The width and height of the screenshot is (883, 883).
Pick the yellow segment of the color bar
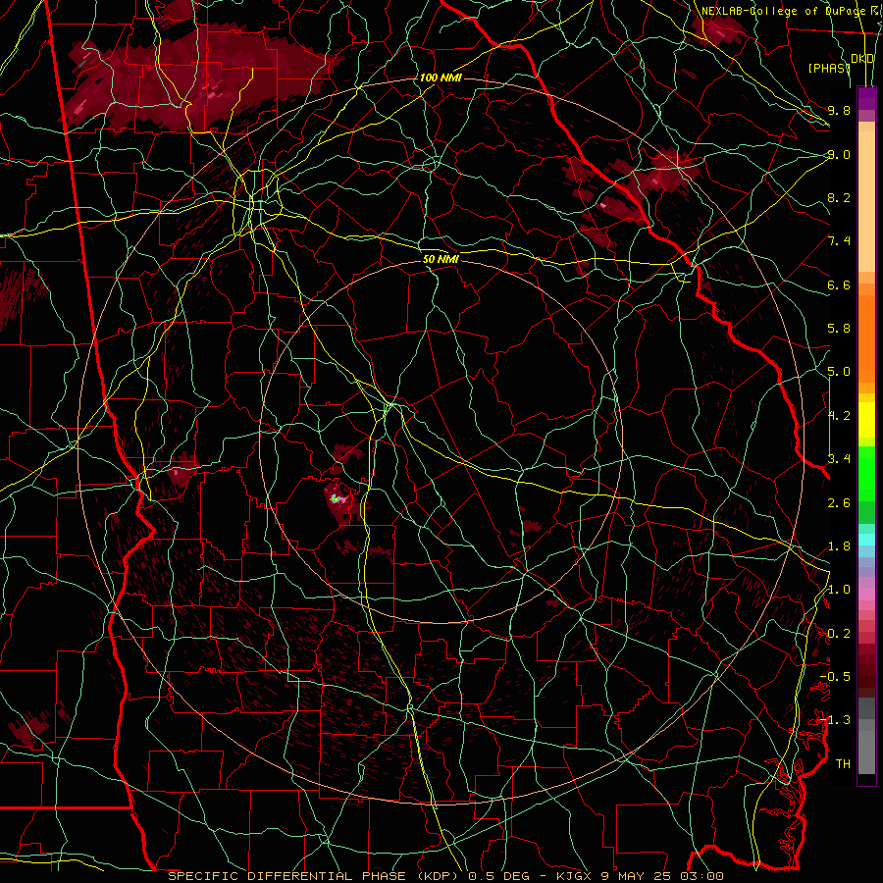point(866,420)
